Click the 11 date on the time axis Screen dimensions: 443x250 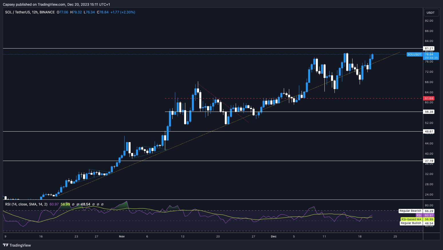pyautogui.click(x=324, y=237)
